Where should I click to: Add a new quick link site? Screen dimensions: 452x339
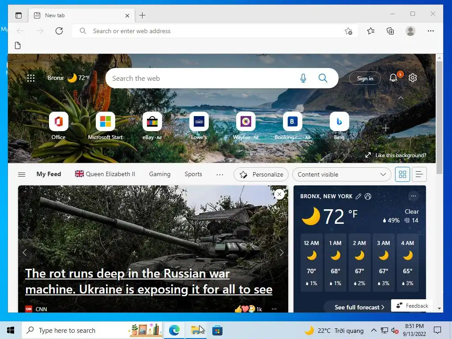click(386, 128)
